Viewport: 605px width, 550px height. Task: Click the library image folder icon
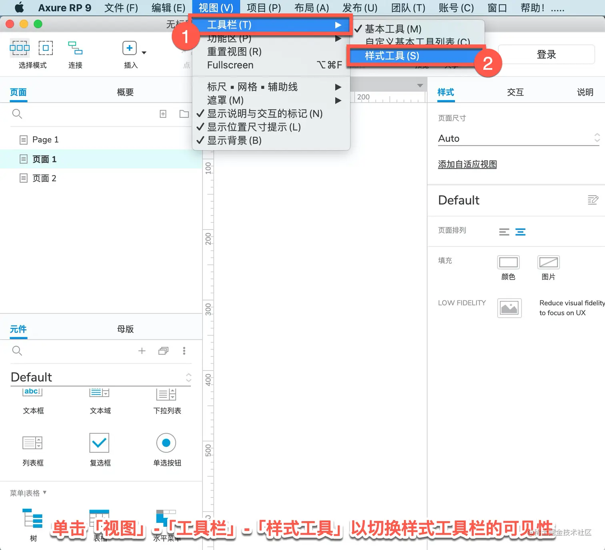[163, 351]
